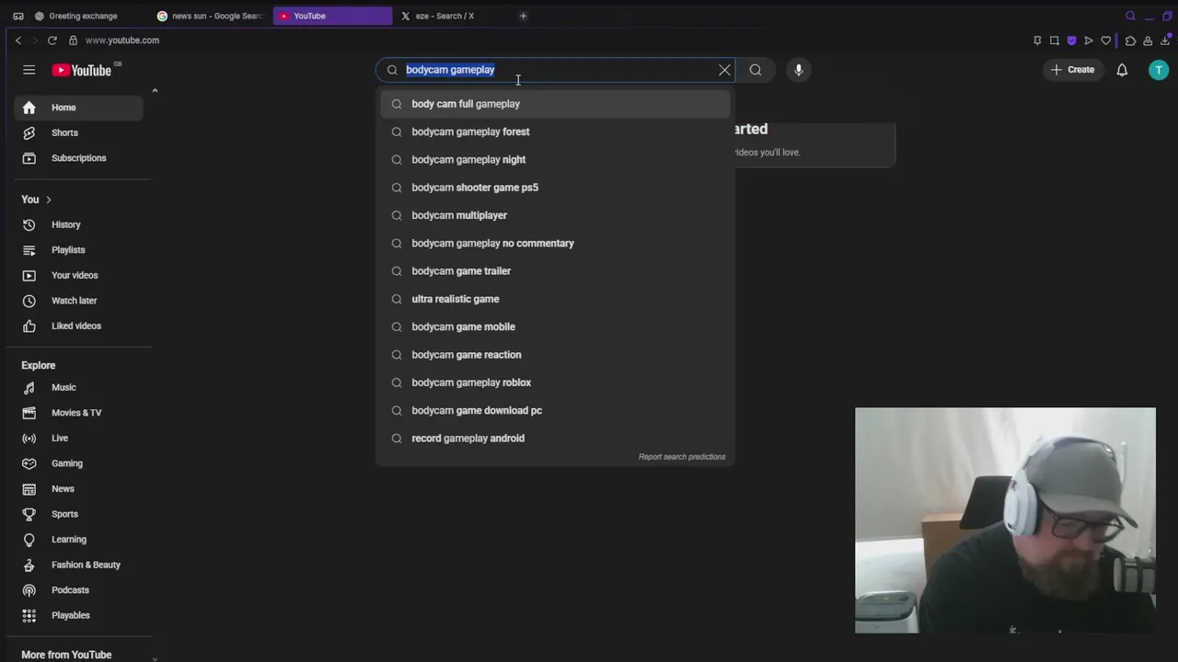Reload the page with refresh button
The image size is (1178, 662).
[x=52, y=40]
